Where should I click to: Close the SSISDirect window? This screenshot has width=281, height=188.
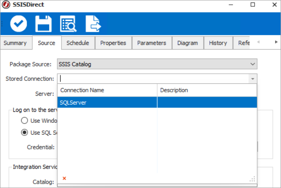point(274,5)
